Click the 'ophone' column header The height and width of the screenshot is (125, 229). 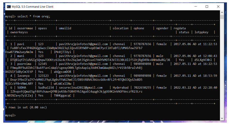click(x=139, y=28)
